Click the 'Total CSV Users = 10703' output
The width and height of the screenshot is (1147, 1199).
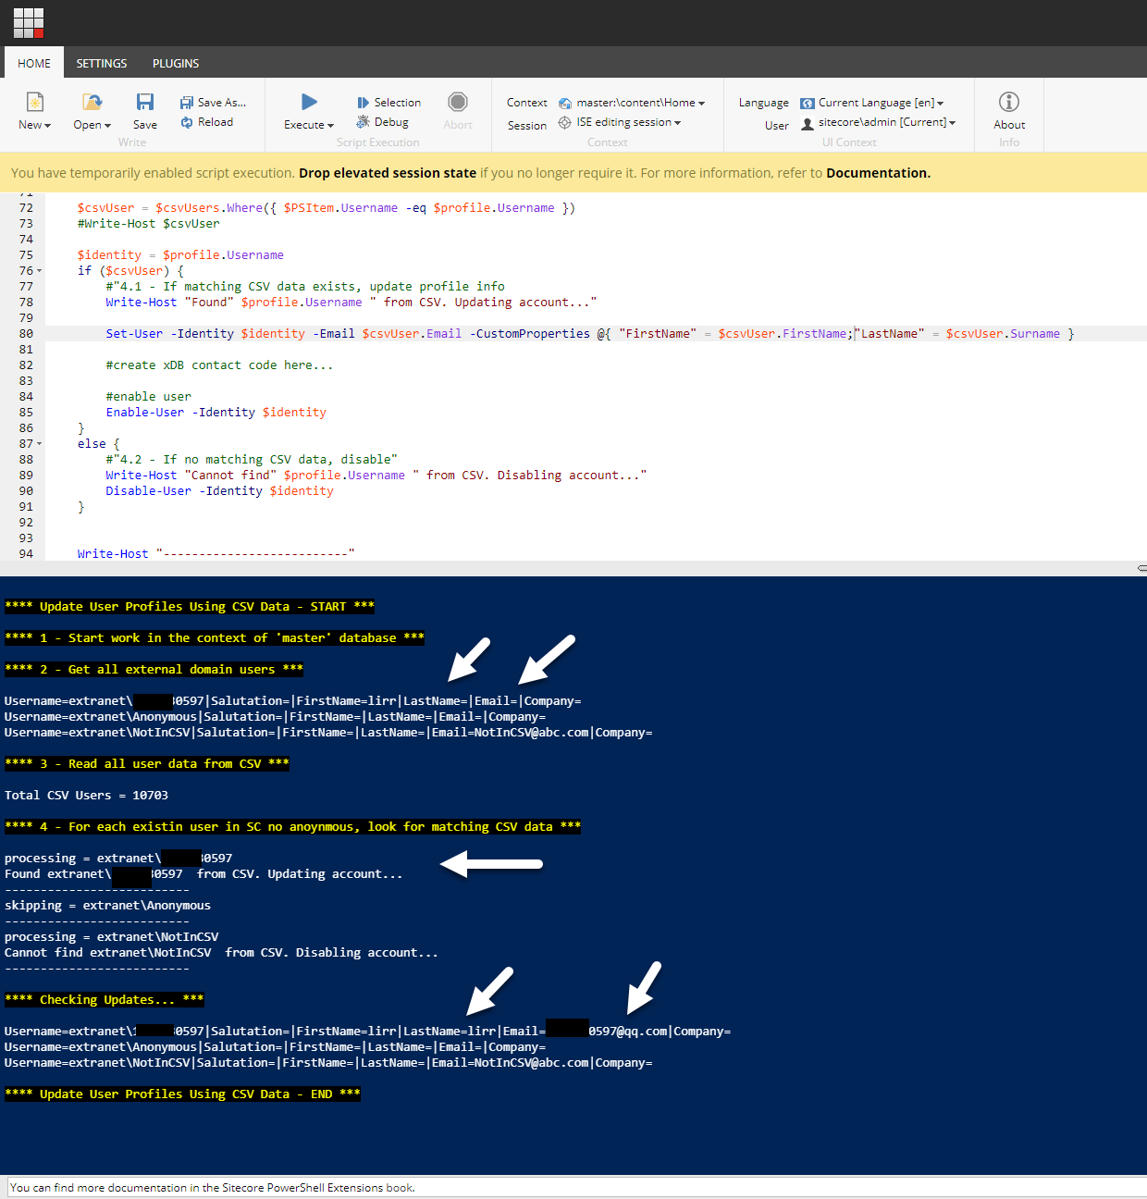pyautogui.click(x=86, y=796)
